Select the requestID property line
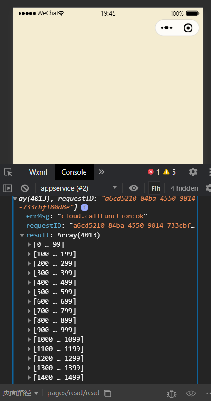 110,226
